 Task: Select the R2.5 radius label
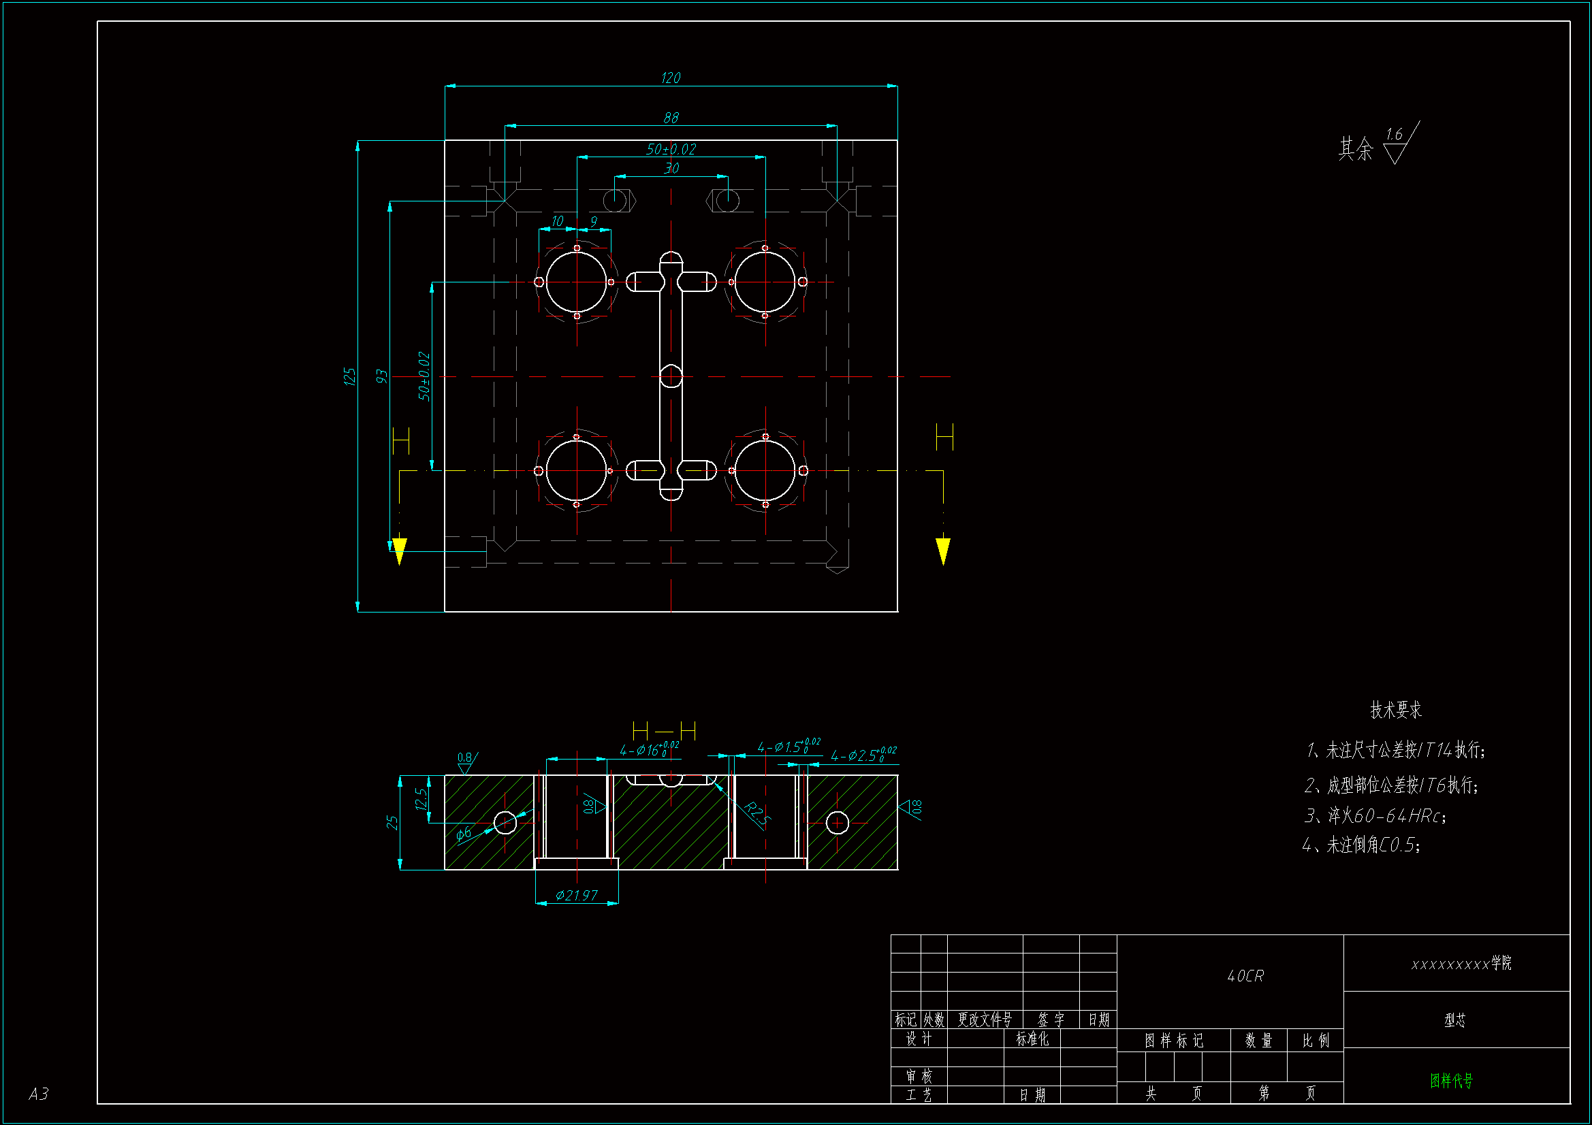[757, 814]
